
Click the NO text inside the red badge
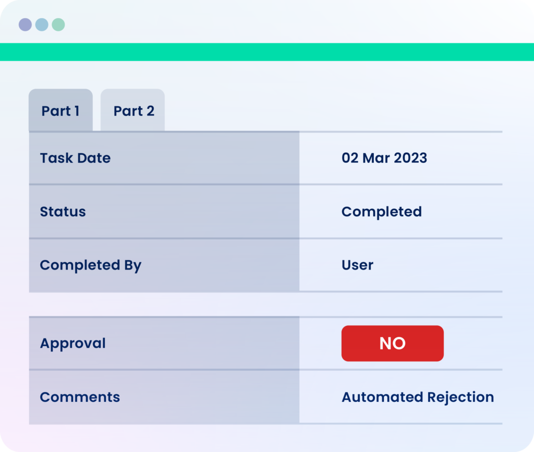(392, 343)
